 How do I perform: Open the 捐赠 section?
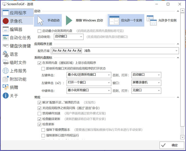coord(17,87)
